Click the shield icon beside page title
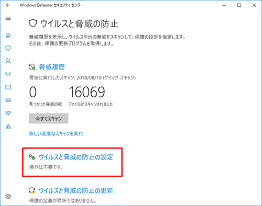The height and width of the screenshot is (206, 262). (32, 24)
